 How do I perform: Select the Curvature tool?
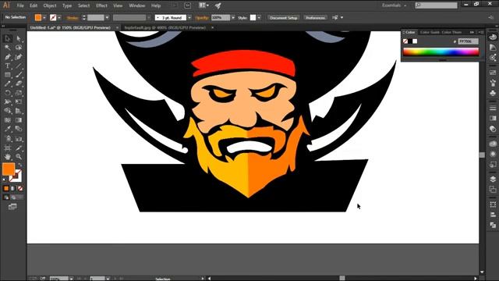[19, 57]
